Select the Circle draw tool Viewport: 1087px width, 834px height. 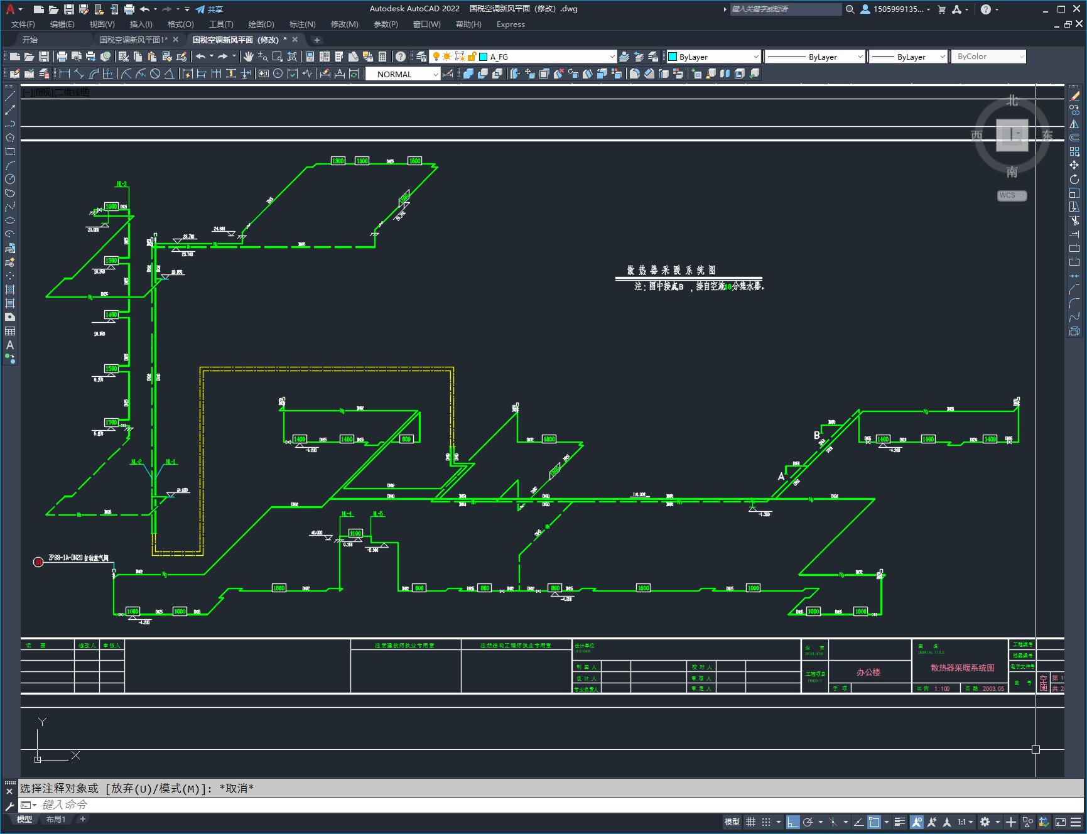click(10, 179)
